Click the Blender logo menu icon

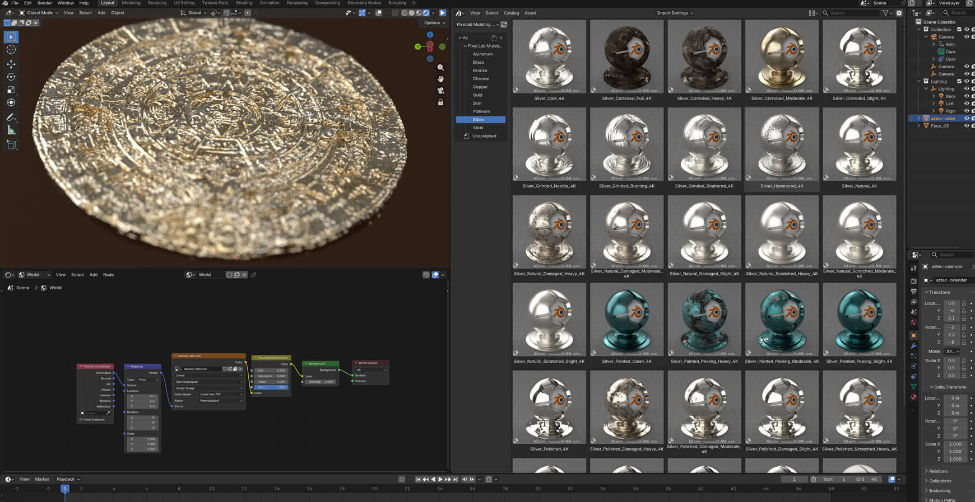click(x=5, y=3)
